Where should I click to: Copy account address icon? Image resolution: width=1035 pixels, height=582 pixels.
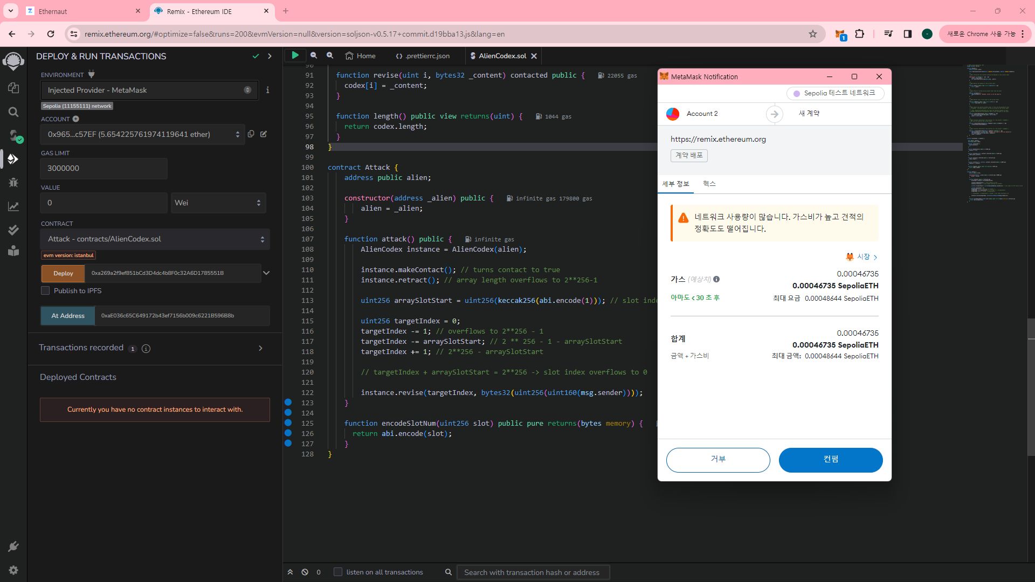[251, 134]
